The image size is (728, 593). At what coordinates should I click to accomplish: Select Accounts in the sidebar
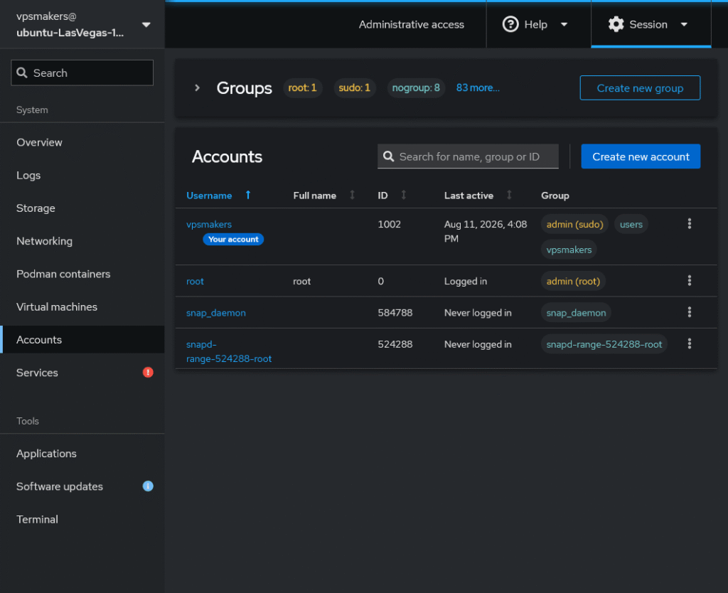pyautogui.click(x=82, y=340)
